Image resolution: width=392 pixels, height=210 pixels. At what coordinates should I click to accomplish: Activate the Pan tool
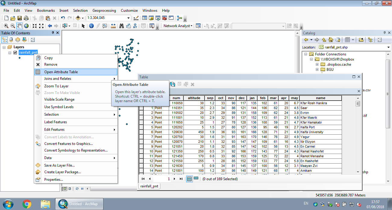(x=19, y=26)
